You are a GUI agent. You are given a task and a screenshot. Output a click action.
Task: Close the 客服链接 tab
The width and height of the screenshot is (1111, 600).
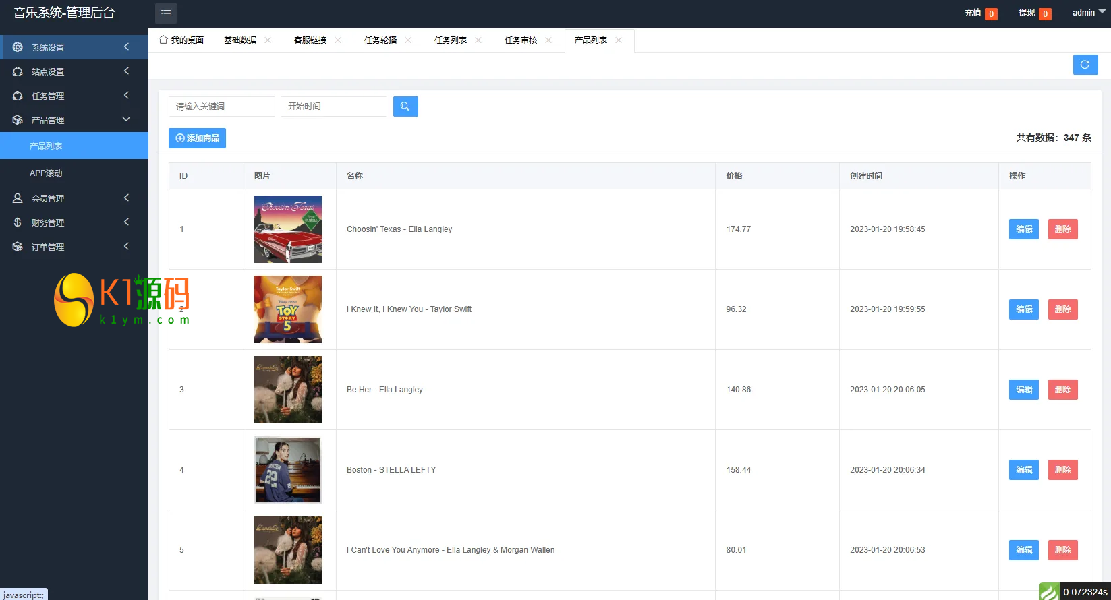click(x=338, y=40)
